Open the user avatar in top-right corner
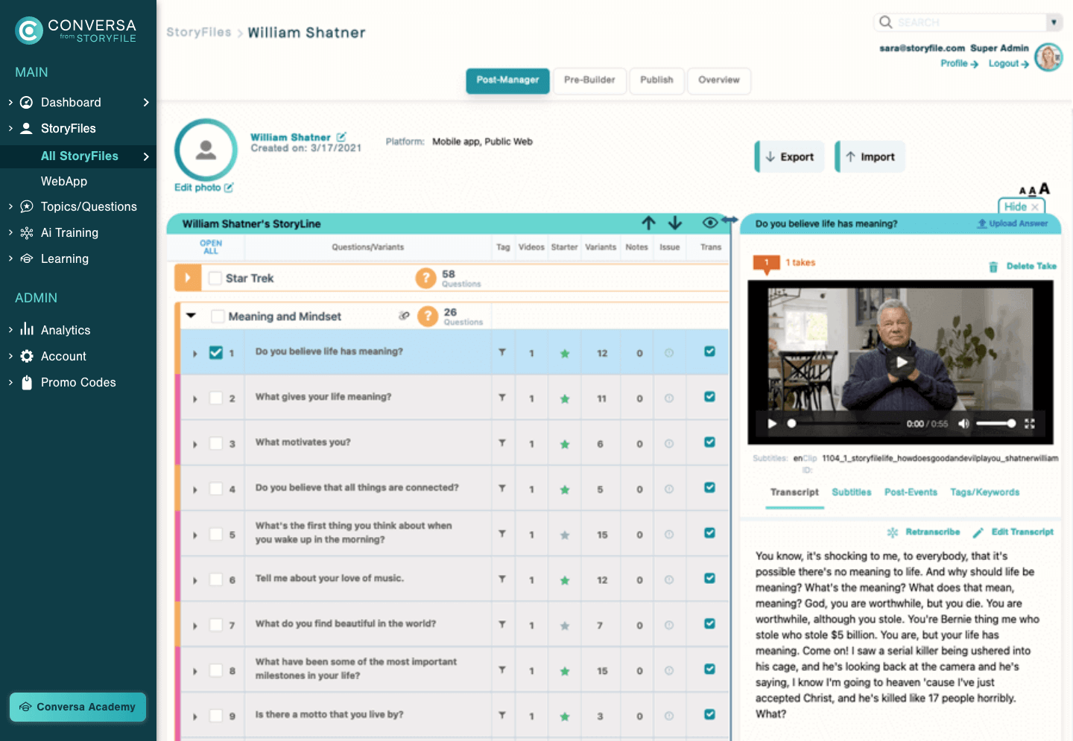 [x=1048, y=57]
